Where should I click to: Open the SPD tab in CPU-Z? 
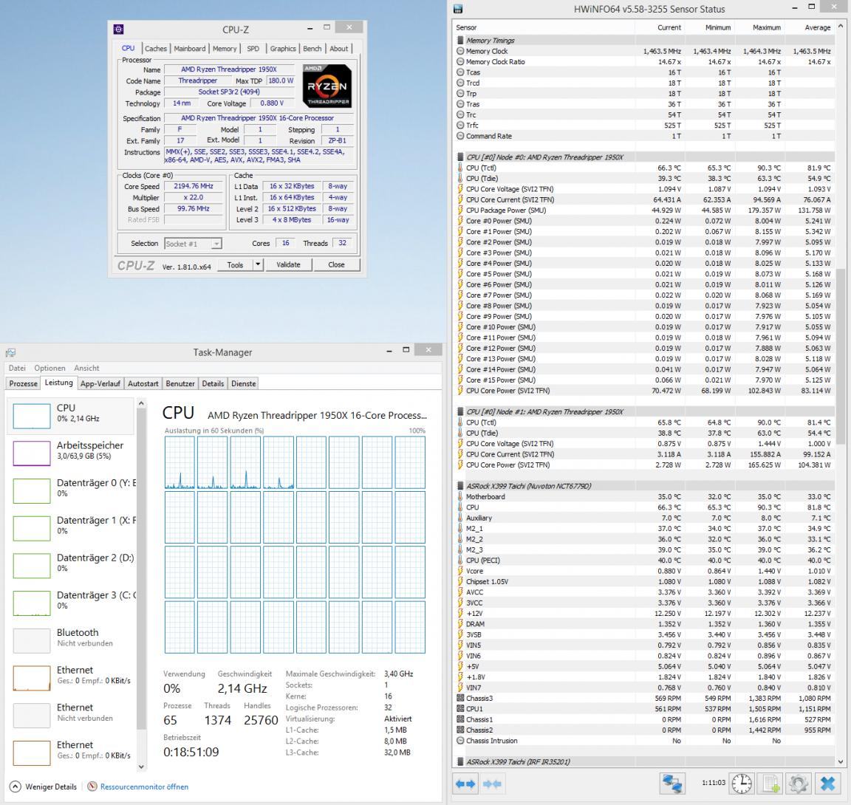(x=253, y=48)
